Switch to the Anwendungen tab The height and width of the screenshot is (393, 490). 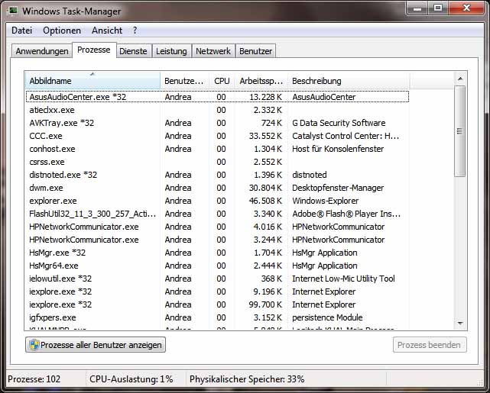pos(42,51)
